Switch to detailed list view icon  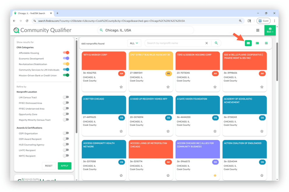[x=257, y=43]
